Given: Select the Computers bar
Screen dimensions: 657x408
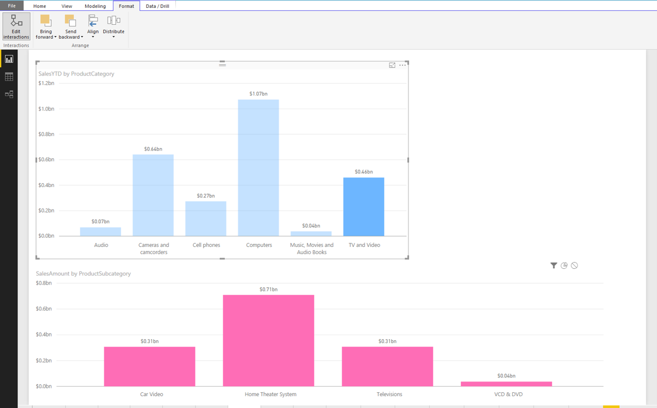Looking at the screenshot, I should [259, 168].
